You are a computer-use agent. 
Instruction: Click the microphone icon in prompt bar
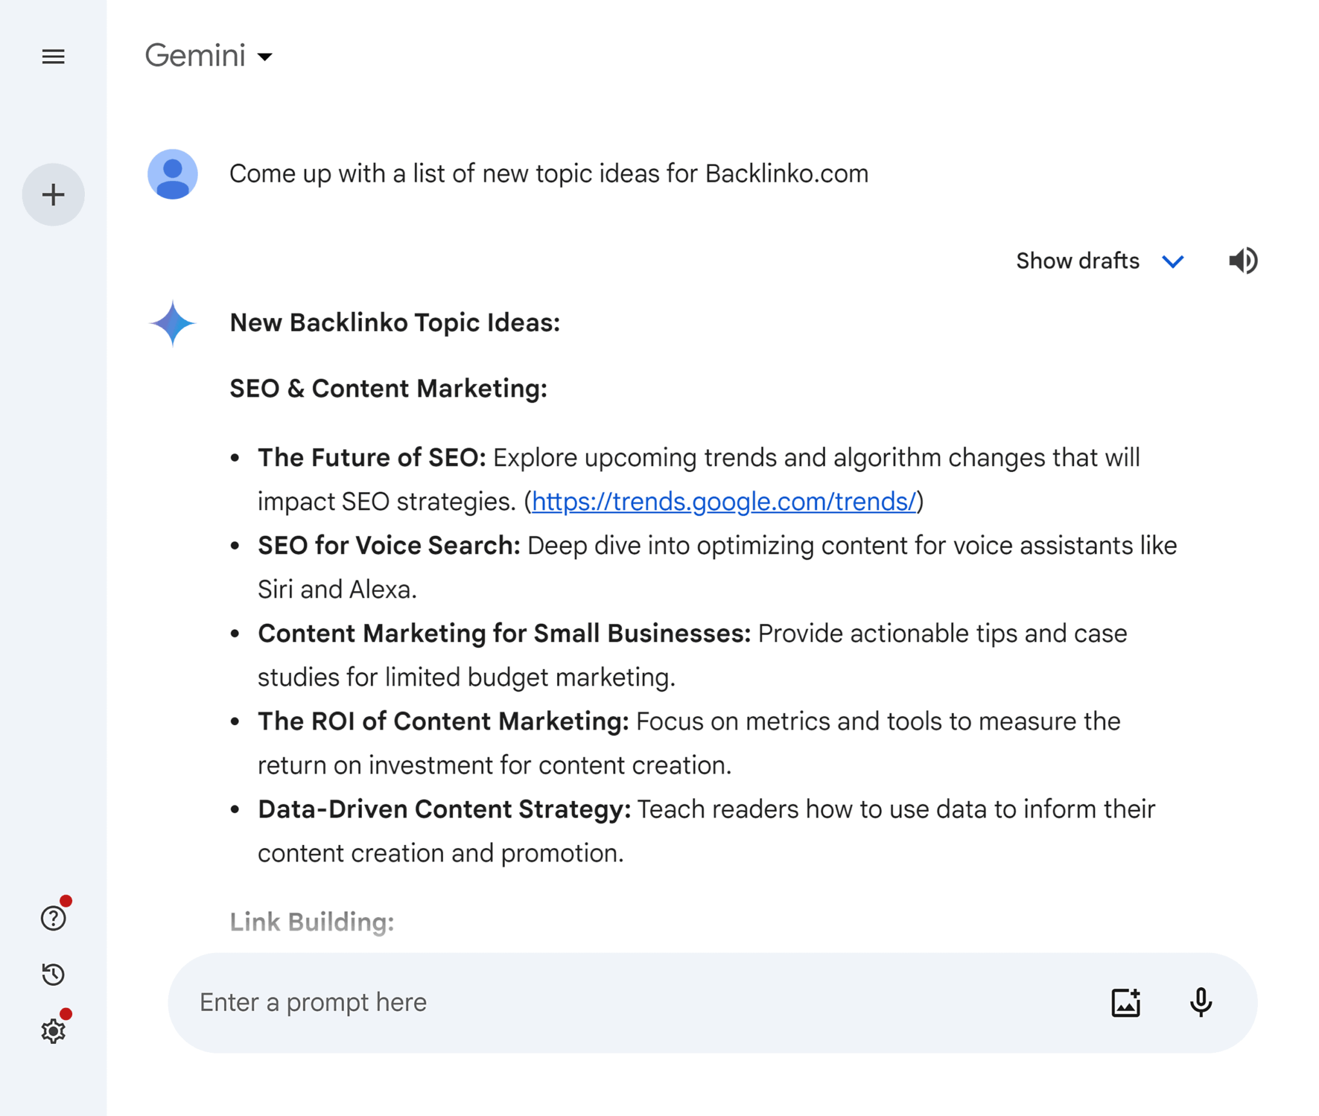pyautogui.click(x=1202, y=1002)
